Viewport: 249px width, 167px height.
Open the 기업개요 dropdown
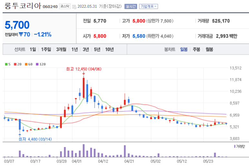pyautogui.click(x=148, y=6)
